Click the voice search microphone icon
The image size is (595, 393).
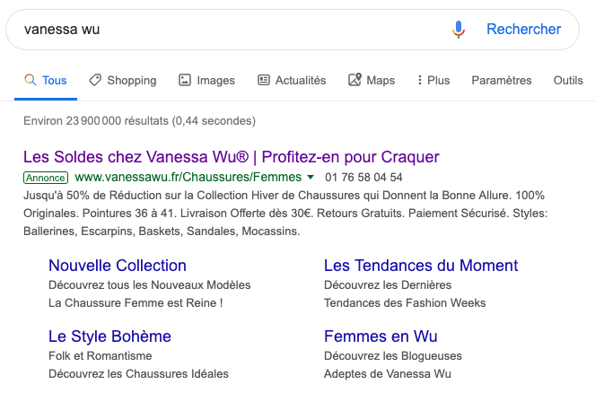(459, 30)
